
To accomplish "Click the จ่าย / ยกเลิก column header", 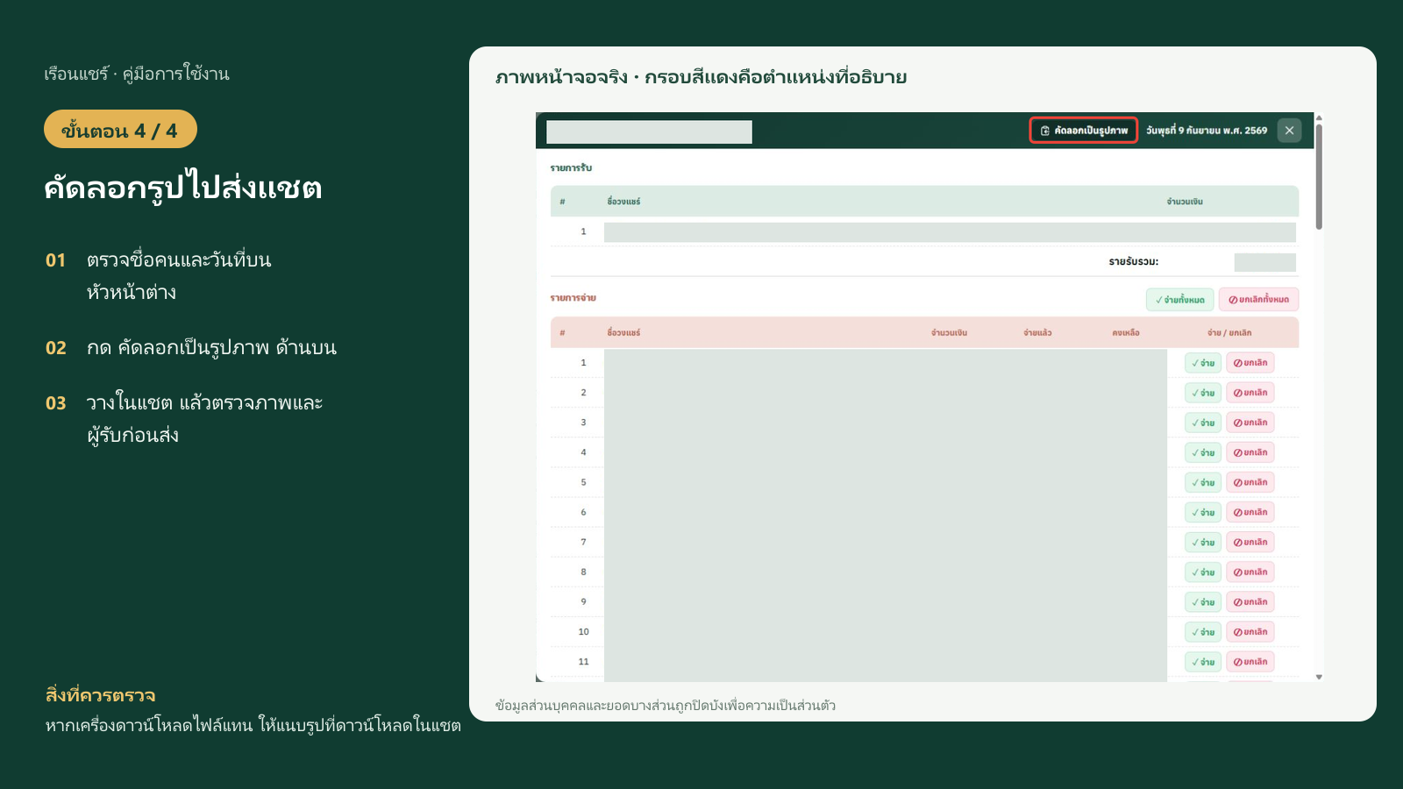I will pos(1229,333).
